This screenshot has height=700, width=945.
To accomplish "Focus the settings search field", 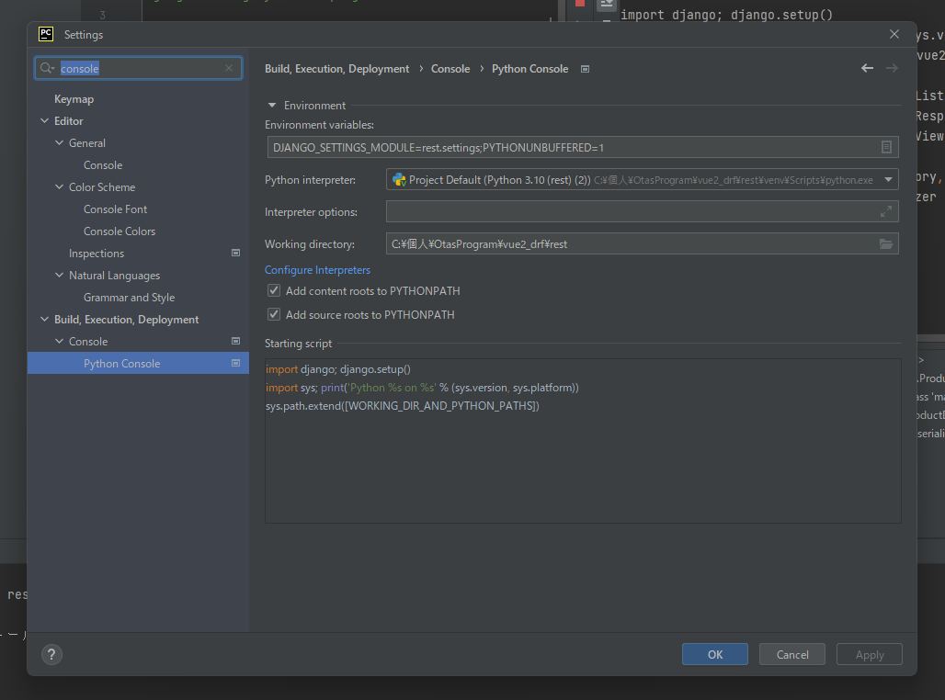I will pyautogui.click(x=139, y=68).
